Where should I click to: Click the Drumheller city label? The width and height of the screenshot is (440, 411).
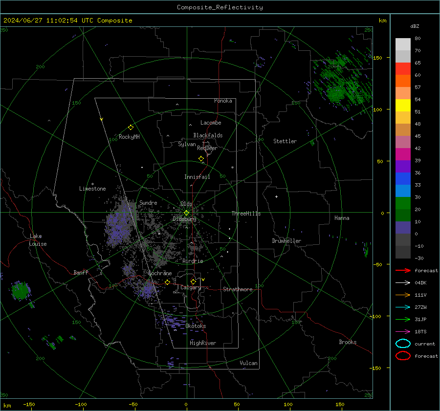click(286, 241)
